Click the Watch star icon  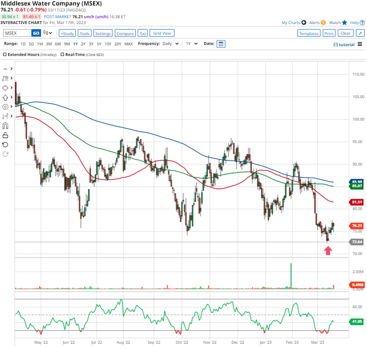(344, 23)
